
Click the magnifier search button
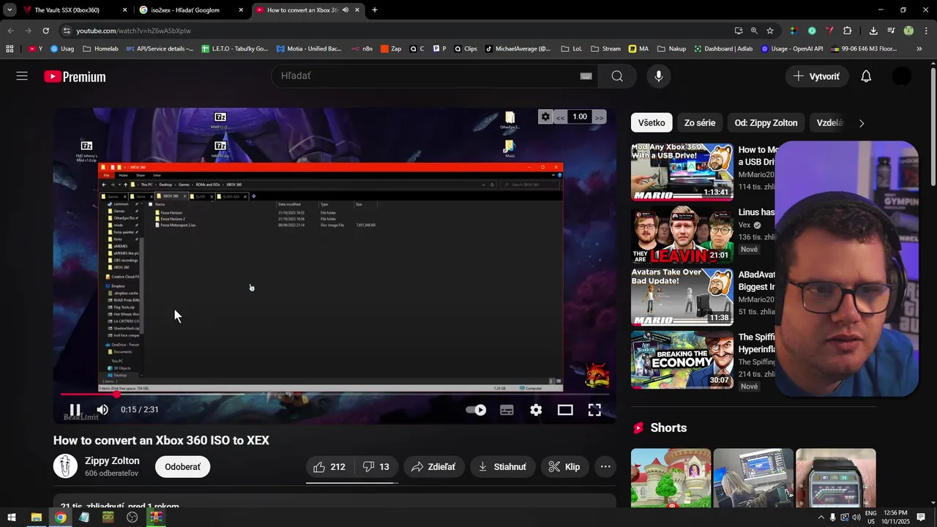(x=617, y=76)
